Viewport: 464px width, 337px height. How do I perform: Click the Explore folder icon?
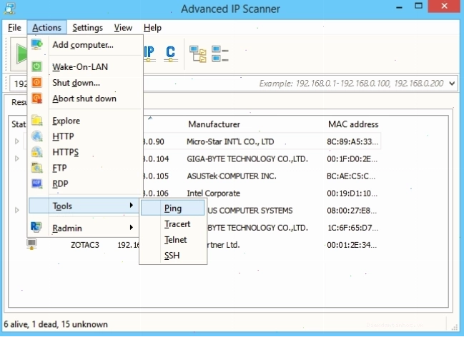click(x=37, y=121)
